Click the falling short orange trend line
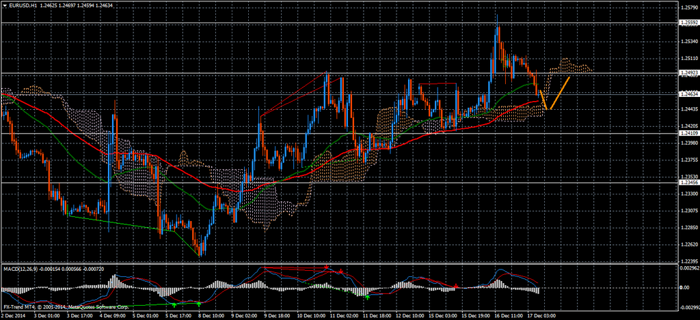Image resolution: width=700 pixels, height=320 pixels. coord(543,99)
